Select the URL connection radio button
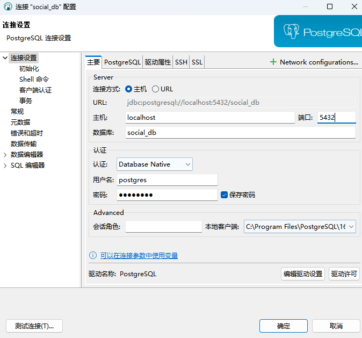 155,89
